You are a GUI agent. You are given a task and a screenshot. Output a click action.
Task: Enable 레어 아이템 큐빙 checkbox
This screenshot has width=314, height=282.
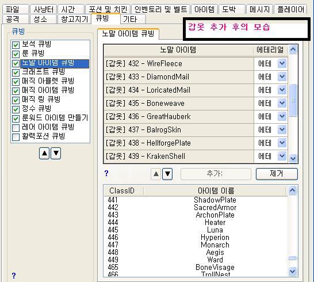[16, 128]
